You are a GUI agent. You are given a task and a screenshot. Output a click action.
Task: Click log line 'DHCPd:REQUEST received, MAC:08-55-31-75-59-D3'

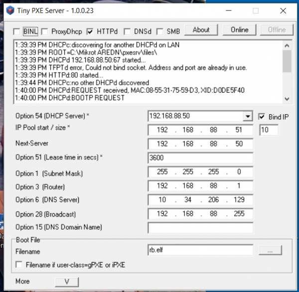click(130, 90)
